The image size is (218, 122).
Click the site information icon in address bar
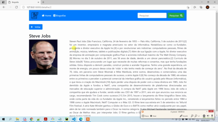[x=24, y=7]
